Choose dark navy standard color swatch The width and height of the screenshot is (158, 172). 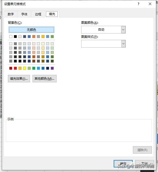48,68
